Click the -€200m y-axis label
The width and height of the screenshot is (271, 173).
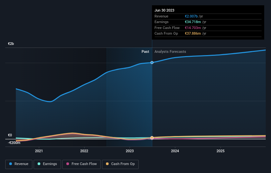(14, 143)
